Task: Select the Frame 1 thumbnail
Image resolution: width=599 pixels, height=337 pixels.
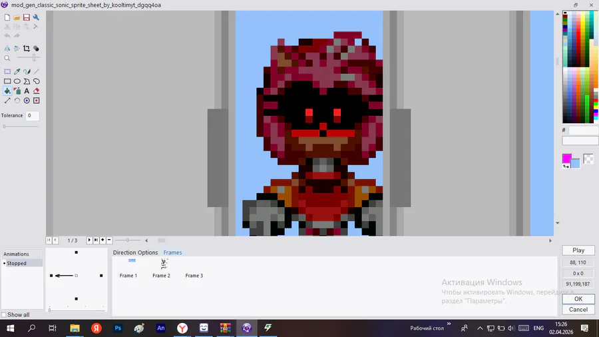Action: 128,268
